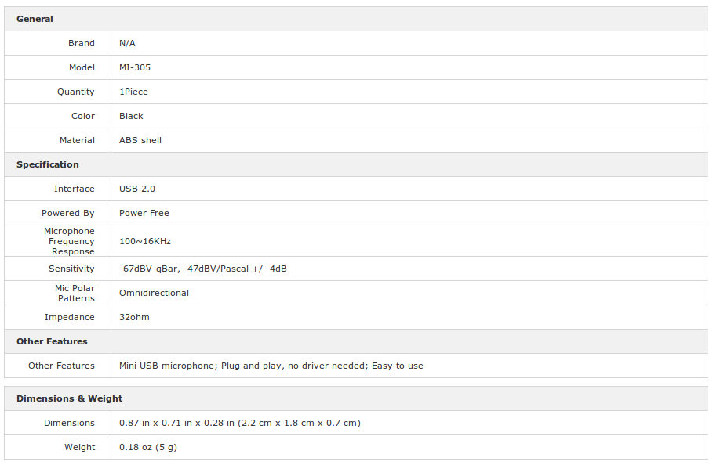The height and width of the screenshot is (465, 713).
Task: Click the Powered By label
Action: (x=67, y=213)
